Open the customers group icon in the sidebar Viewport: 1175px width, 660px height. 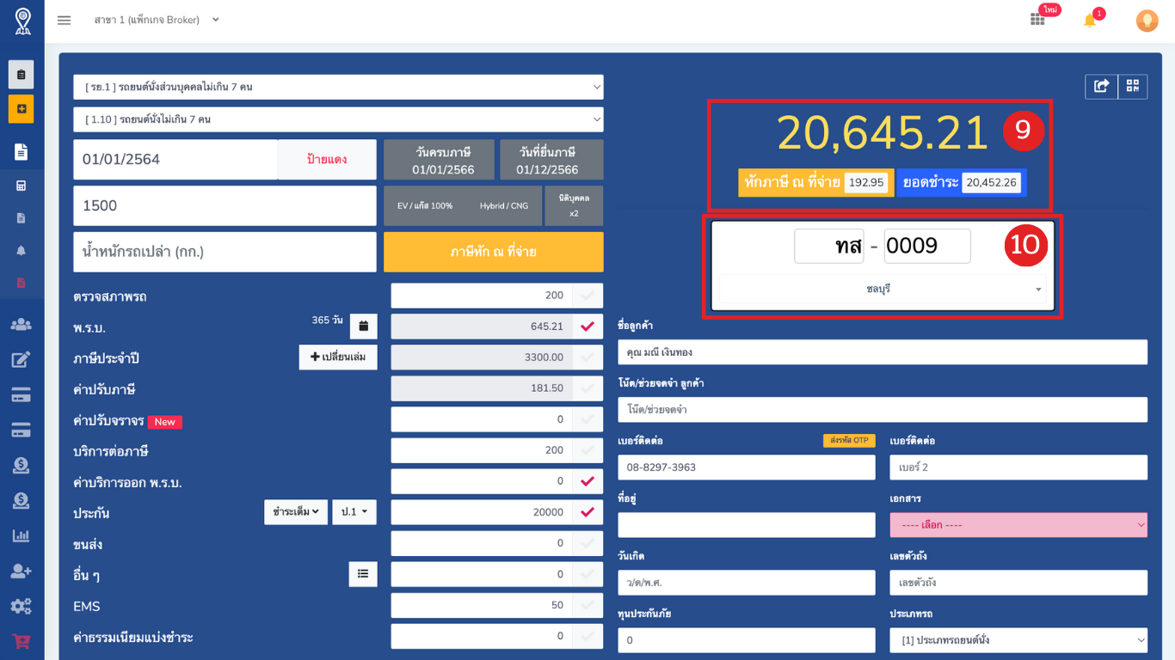point(22,325)
